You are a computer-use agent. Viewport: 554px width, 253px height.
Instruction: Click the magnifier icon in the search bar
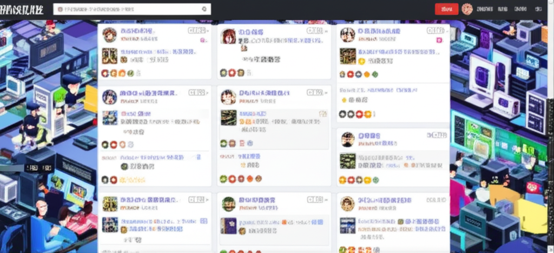tap(204, 9)
